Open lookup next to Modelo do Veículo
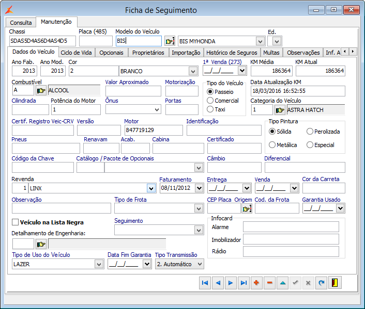Image resolution: width=365 pixels, height=309 pixels. (170, 41)
